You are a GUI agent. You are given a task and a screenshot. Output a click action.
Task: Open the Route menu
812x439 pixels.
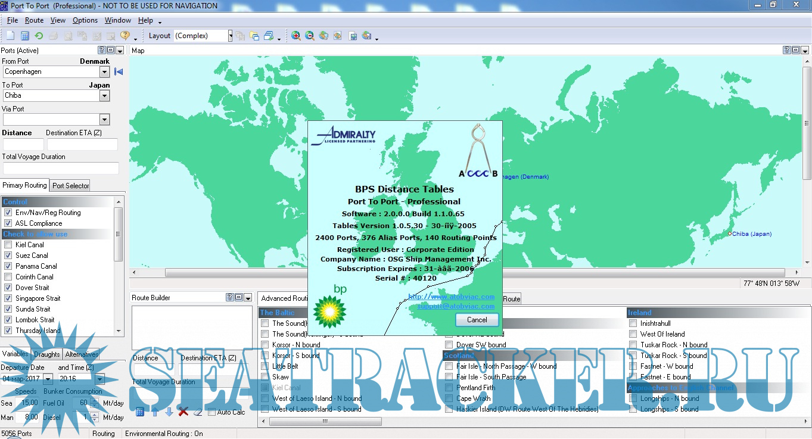coord(34,20)
